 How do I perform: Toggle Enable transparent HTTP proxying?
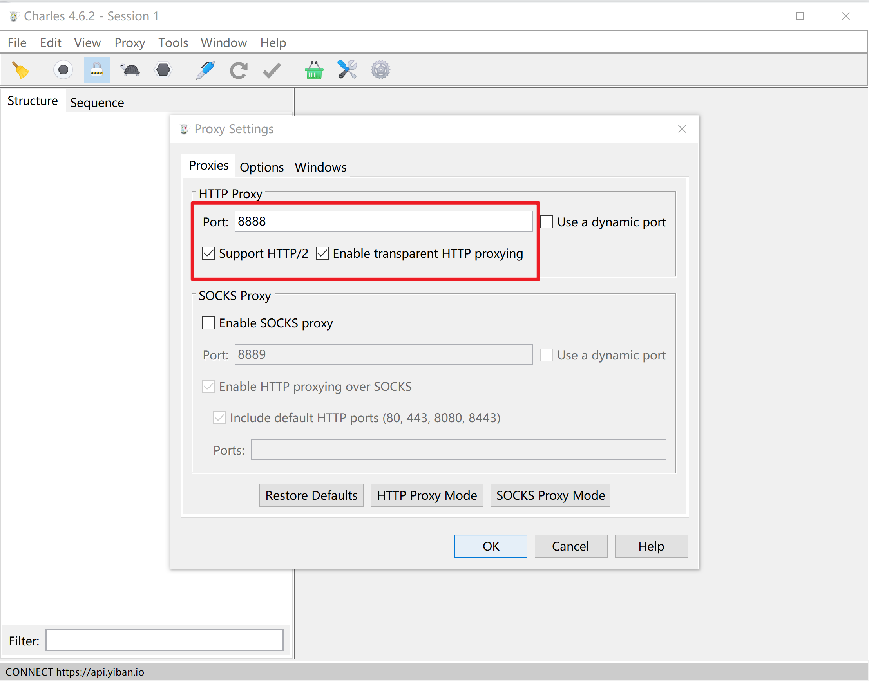(322, 253)
